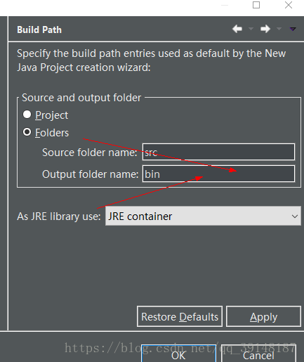
Task: Maximize the preferences window
Action: pyautogui.click(x=256, y=5)
